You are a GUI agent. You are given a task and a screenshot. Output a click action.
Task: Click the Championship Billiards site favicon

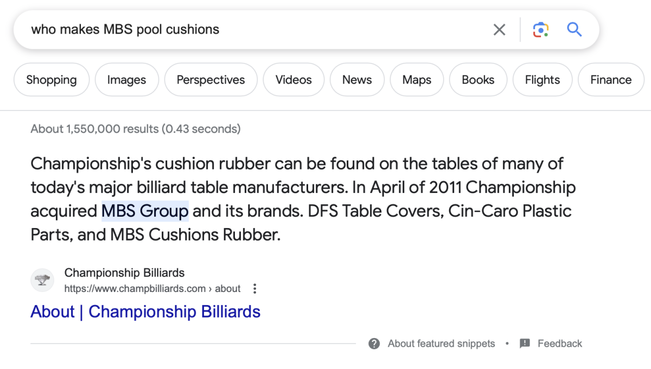click(42, 280)
